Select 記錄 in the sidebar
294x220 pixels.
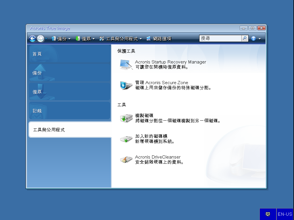70,111
